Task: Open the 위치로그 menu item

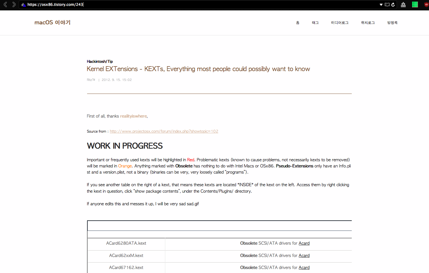Action: (x=368, y=23)
